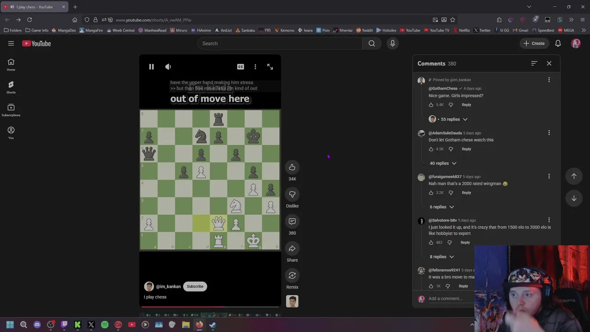The image size is (590, 332).
Task: Open the YouTube guide hamburger menu
Action: point(11,43)
